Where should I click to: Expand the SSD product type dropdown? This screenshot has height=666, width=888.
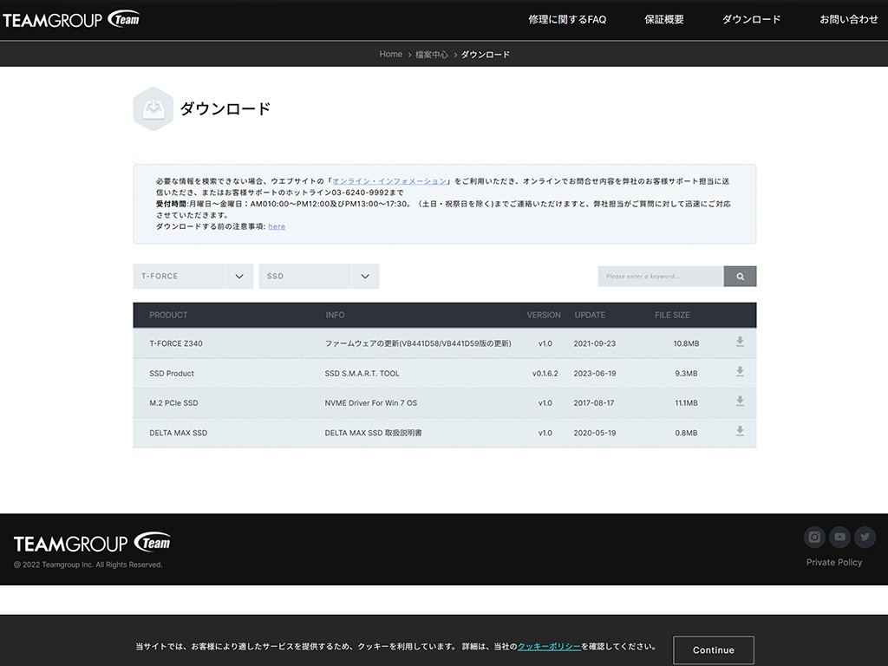click(318, 276)
